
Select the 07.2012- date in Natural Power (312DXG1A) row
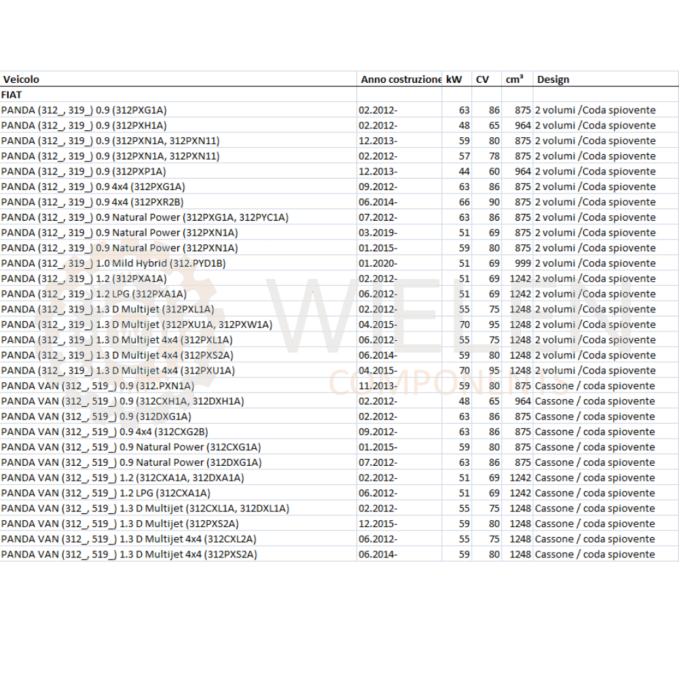(399, 462)
